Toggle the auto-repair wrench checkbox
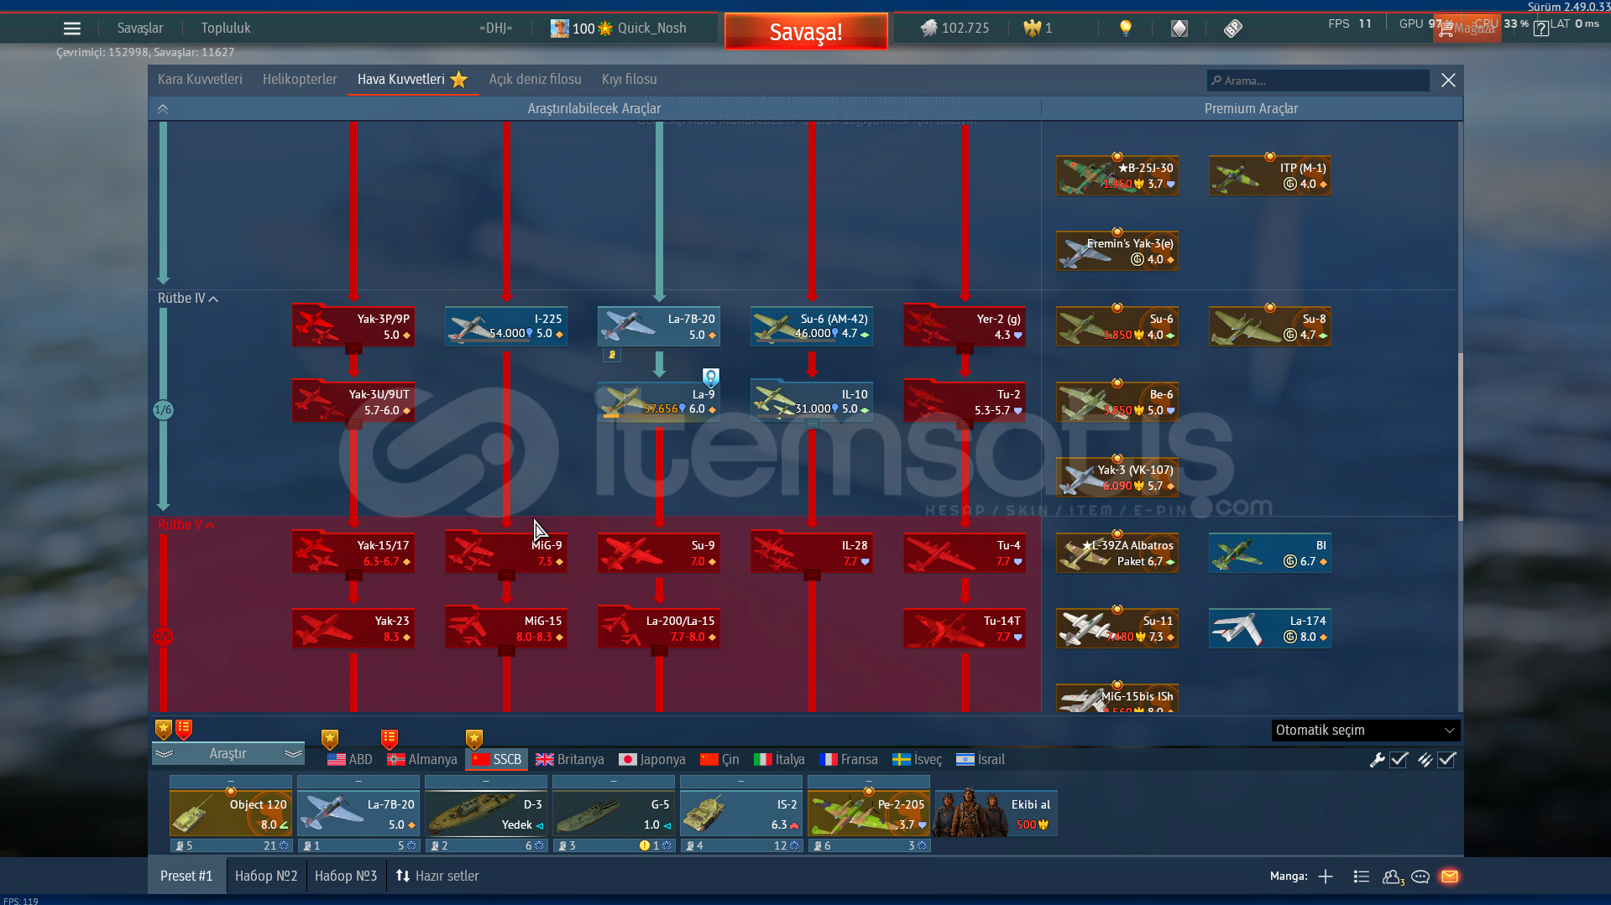 (x=1399, y=760)
